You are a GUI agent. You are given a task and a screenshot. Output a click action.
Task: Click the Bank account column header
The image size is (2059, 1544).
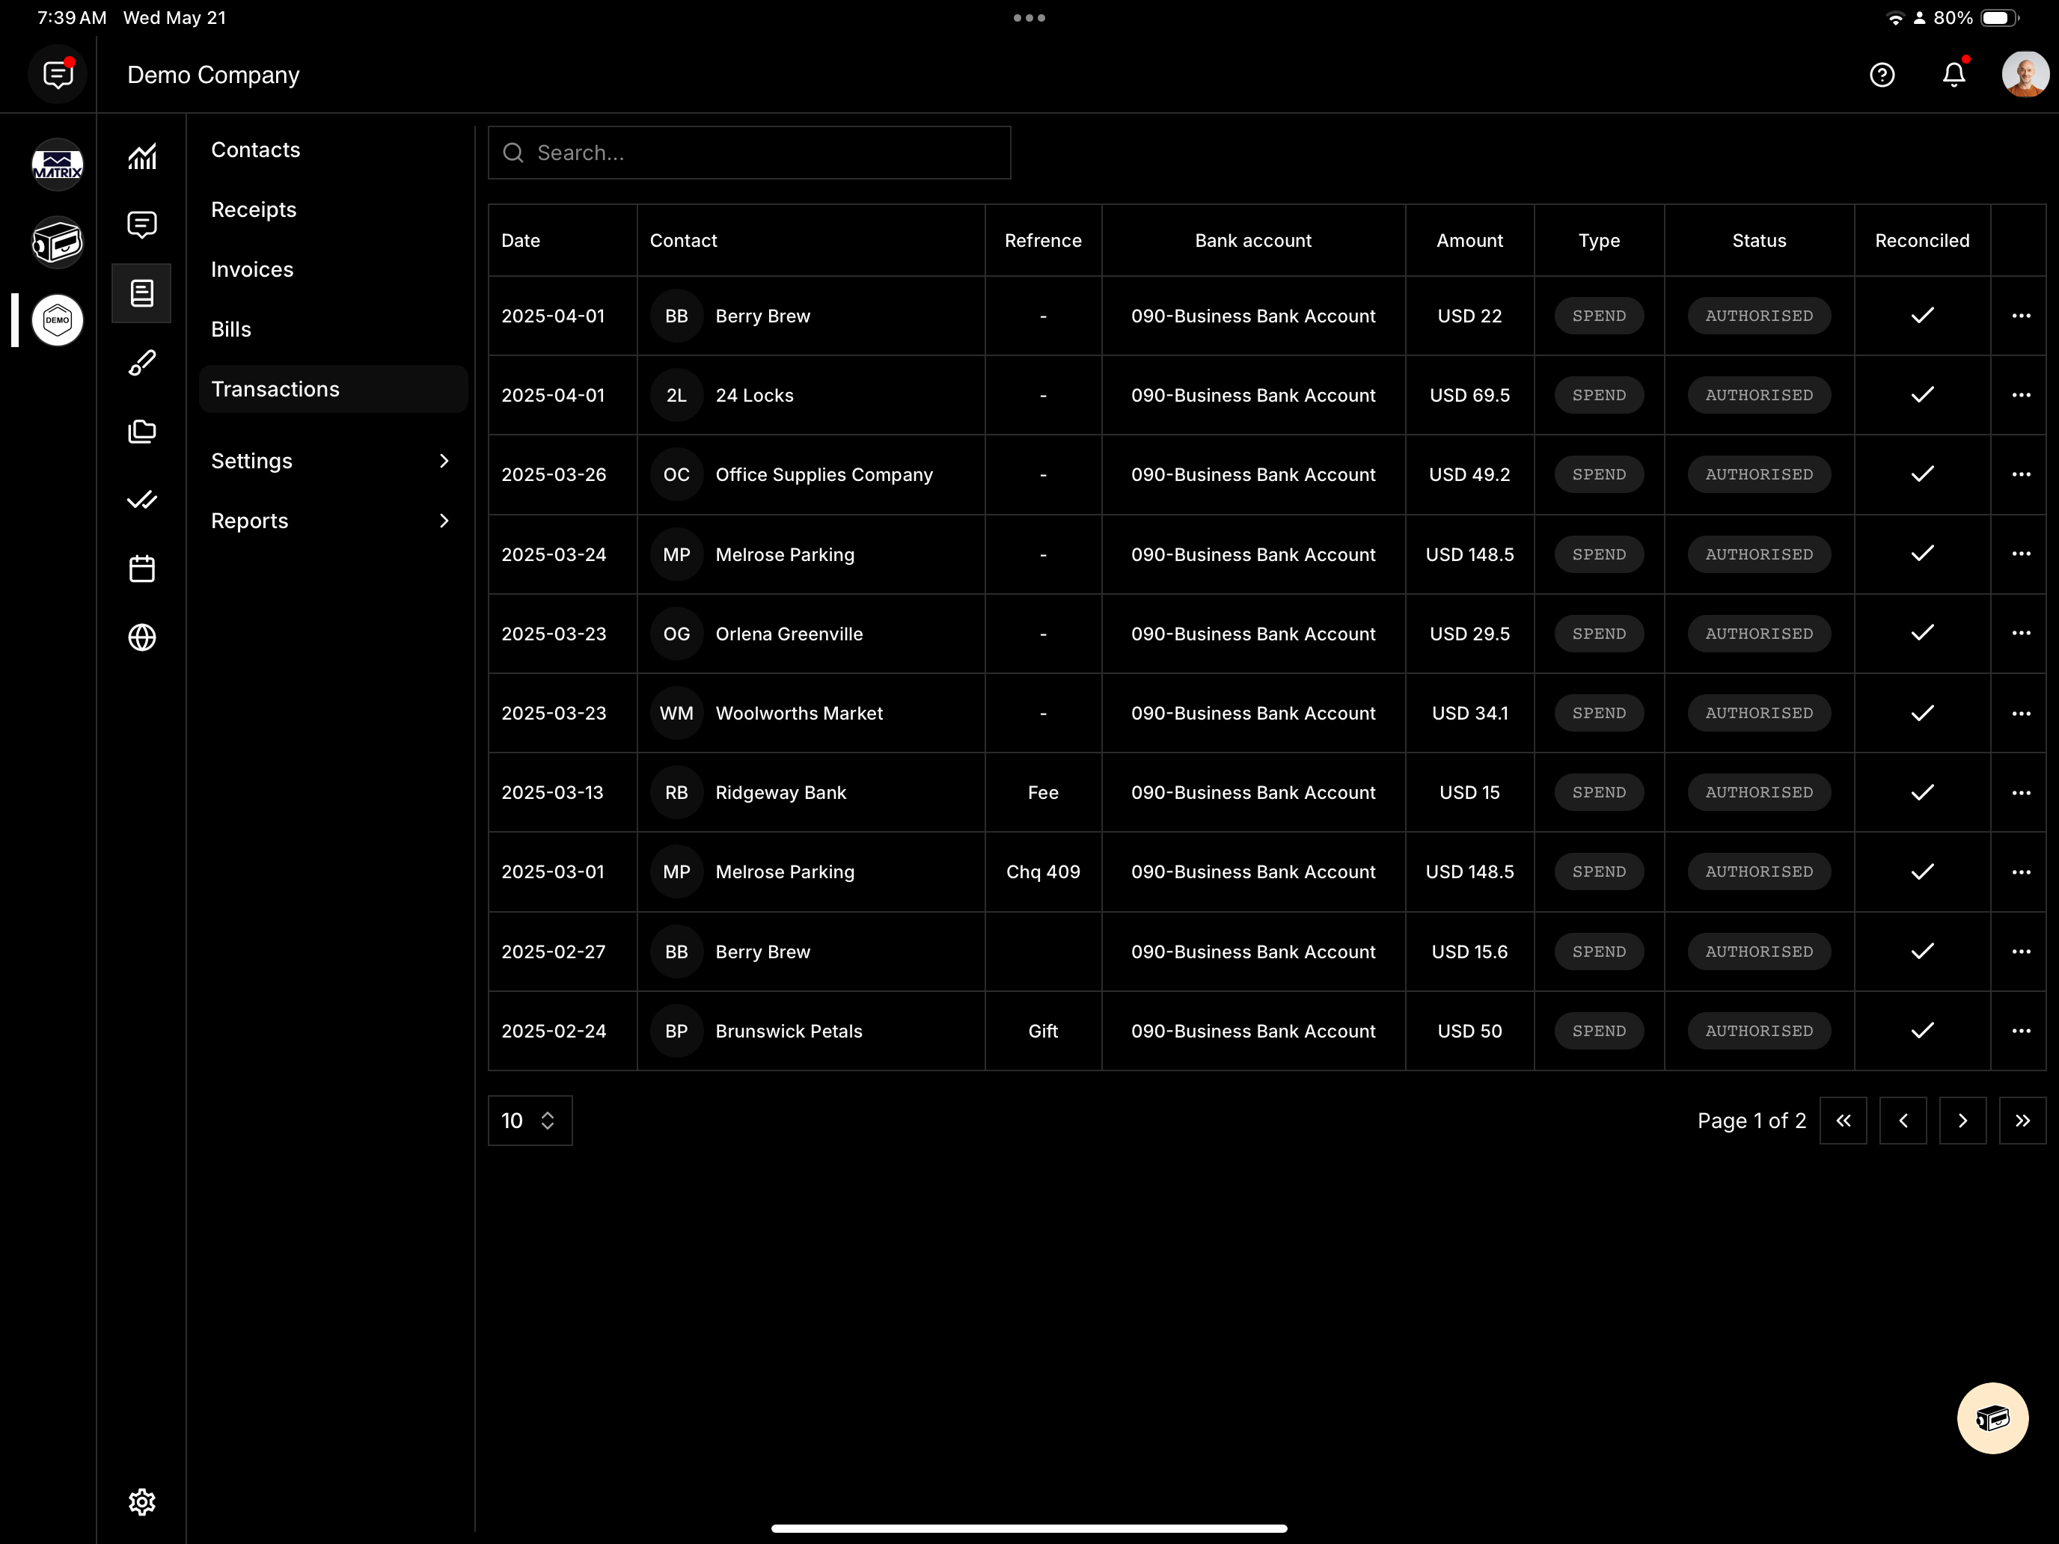click(1253, 240)
